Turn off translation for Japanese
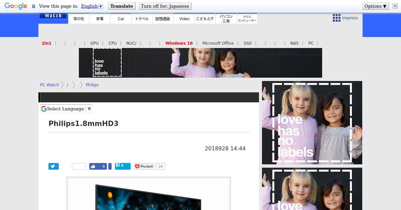401x210 pixels. click(x=165, y=6)
